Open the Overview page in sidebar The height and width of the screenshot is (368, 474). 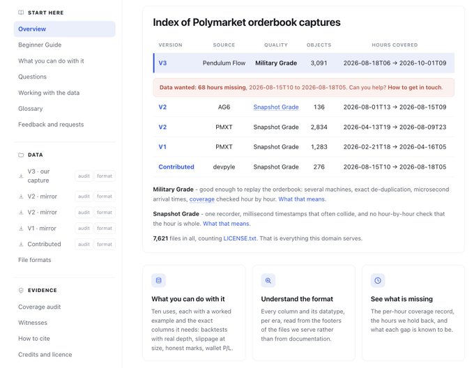click(64, 29)
